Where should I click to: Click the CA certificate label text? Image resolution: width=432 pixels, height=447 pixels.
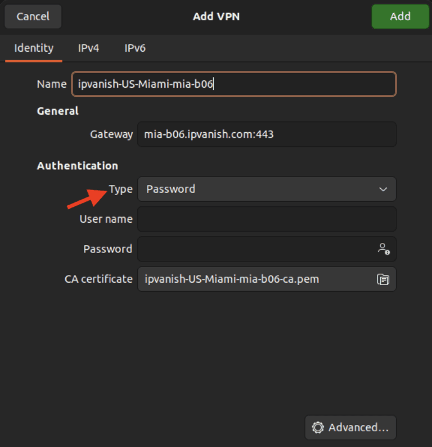(98, 279)
